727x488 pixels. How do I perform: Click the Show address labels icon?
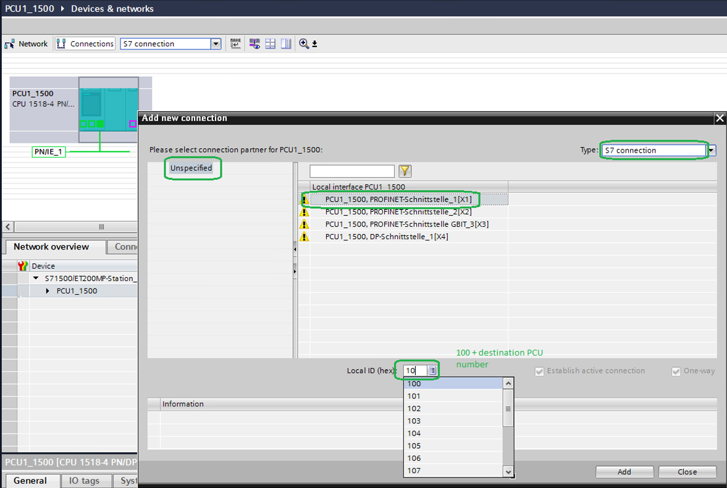pos(254,44)
